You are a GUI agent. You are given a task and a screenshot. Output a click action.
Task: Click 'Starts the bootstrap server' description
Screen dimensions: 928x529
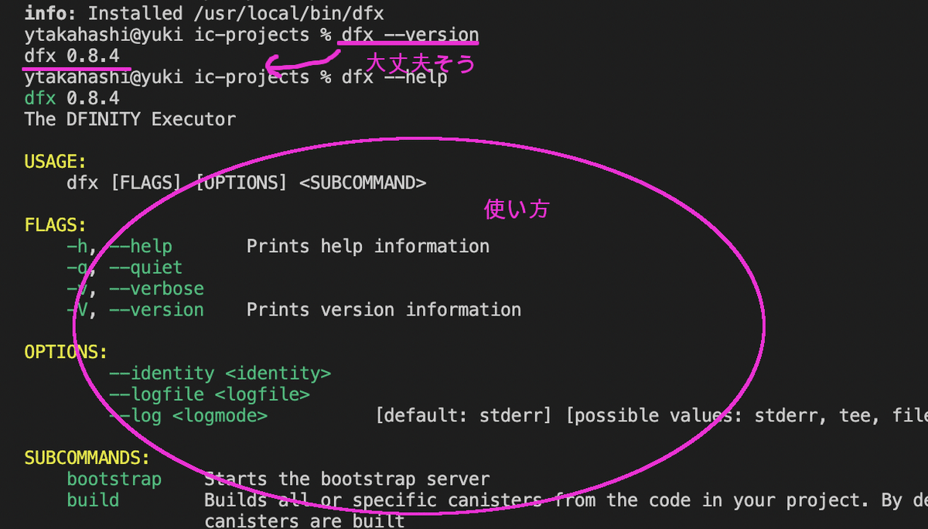click(x=347, y=479)
